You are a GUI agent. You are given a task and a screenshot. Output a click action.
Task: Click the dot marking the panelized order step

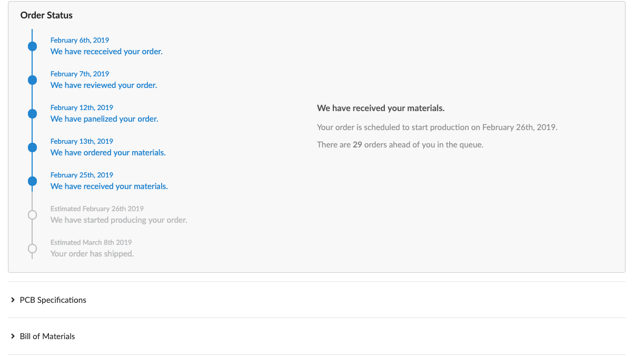pos(32,113)
